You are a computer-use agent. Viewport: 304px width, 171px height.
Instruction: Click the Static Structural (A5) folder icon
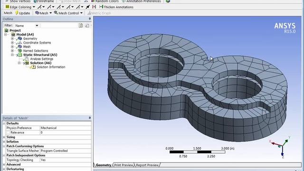pyautogui.click(x=20, y=55)
